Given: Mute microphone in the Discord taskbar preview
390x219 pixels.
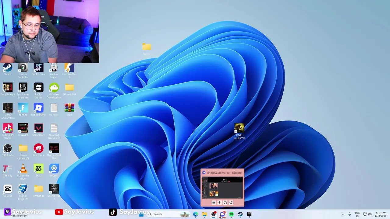Looking at the screenshot, I should pos(219,203).
